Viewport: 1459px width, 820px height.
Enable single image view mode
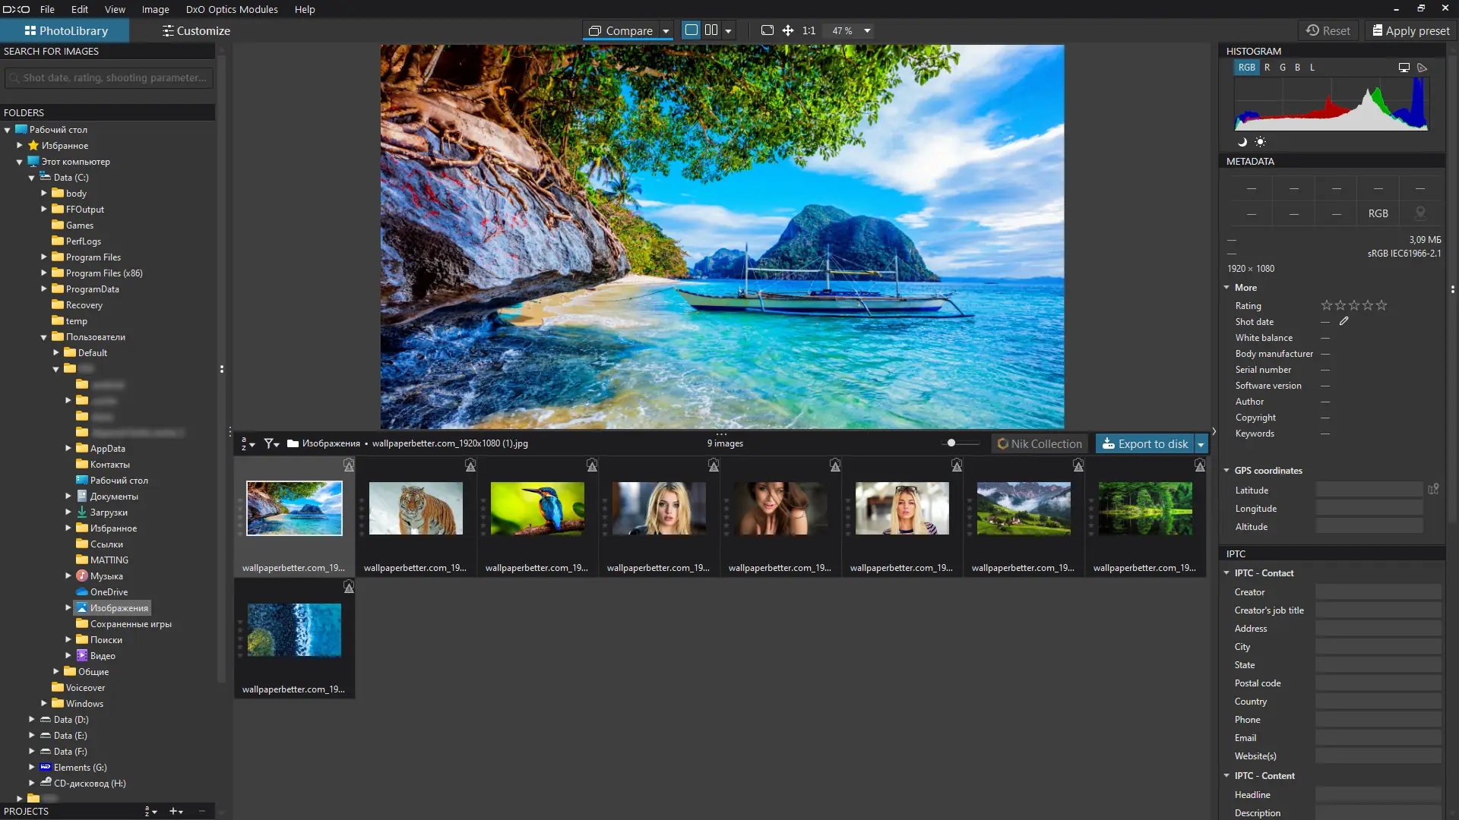(691, 30)
